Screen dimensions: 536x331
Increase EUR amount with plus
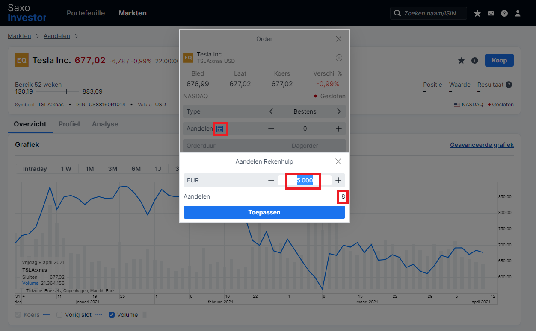[x=338, y=180]
